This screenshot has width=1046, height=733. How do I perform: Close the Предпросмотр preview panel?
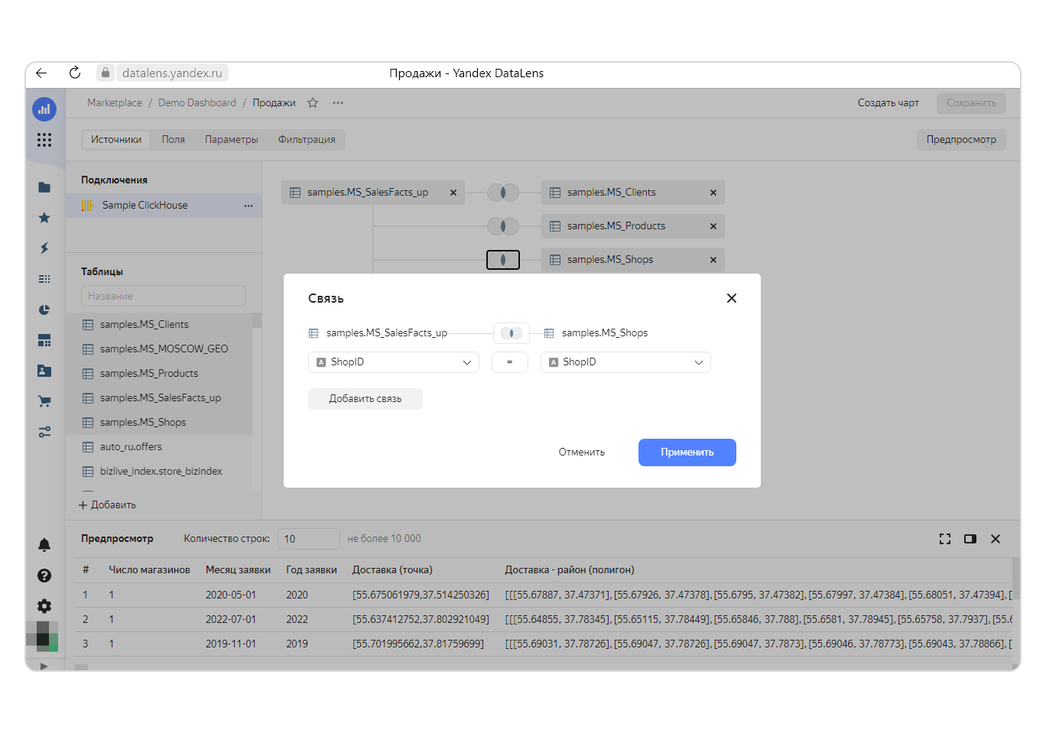(x=996, y=539)
